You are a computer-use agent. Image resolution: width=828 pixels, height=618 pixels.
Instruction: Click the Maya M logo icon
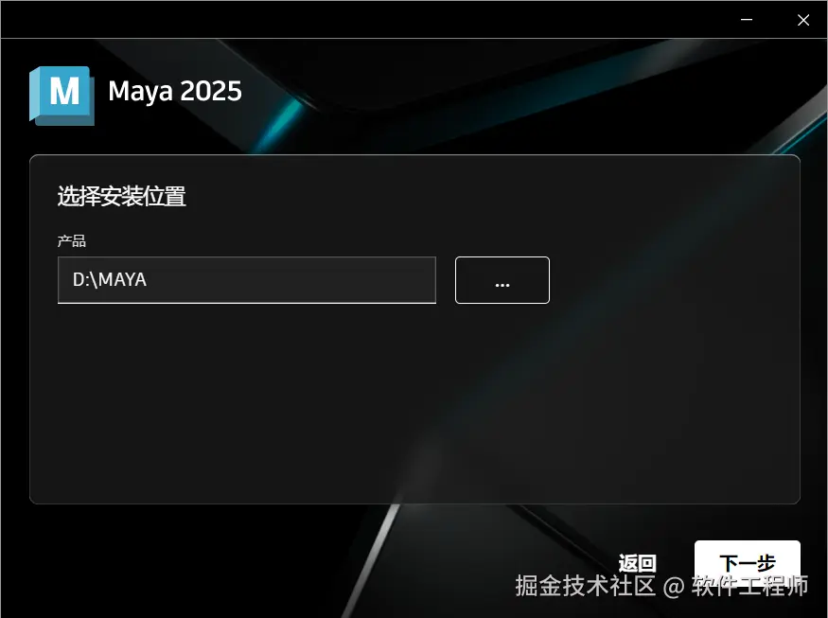[62, 96]
